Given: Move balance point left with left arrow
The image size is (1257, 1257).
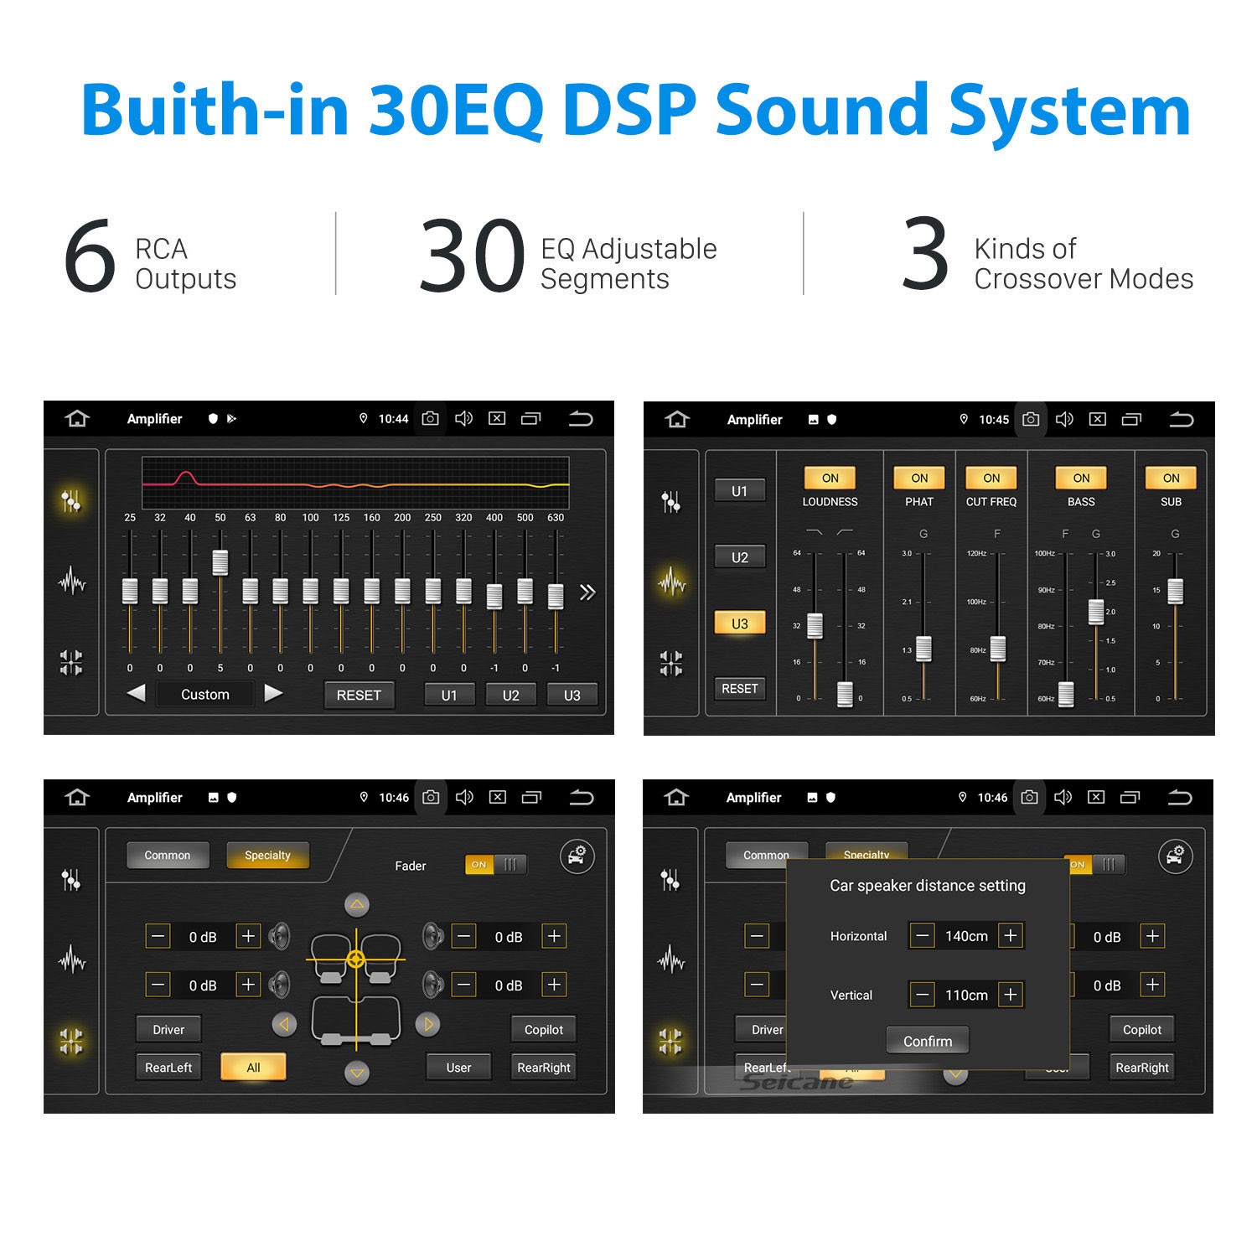Looking at the screenshot, I should tap(284, 1024).
